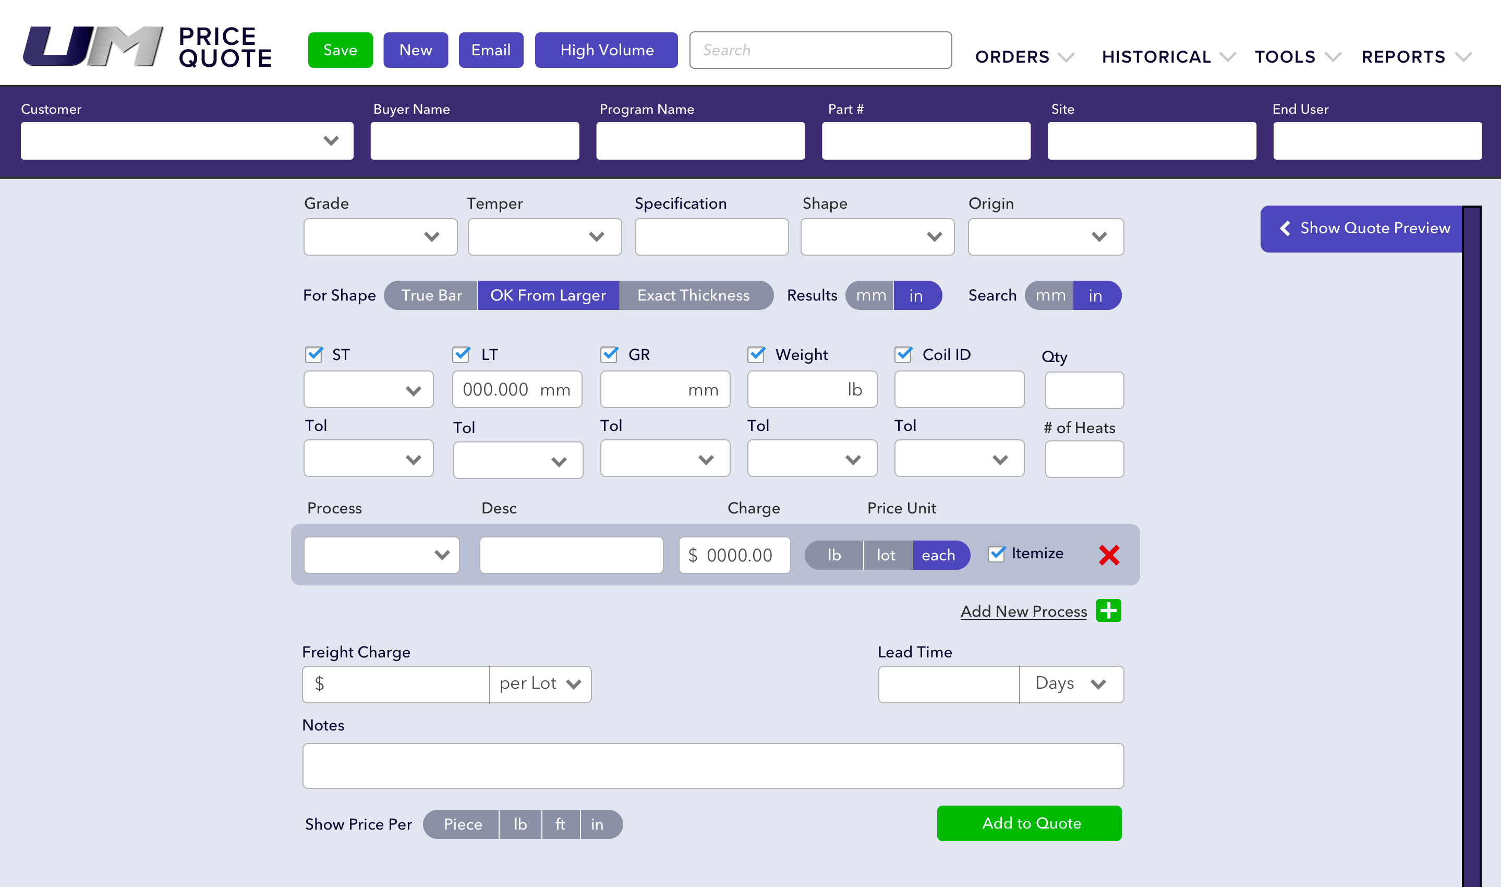Open the Grade dropdown
Image resolution: width=1501 pixels, height=887 pixels.
(381, 237)
